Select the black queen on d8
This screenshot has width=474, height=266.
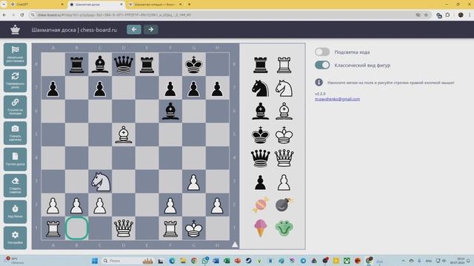pyautogui.click(x=124, y=64)
